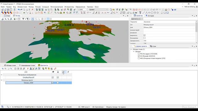Click the 'Рабочая область' button
198x111 pixels.
(190, 7)
